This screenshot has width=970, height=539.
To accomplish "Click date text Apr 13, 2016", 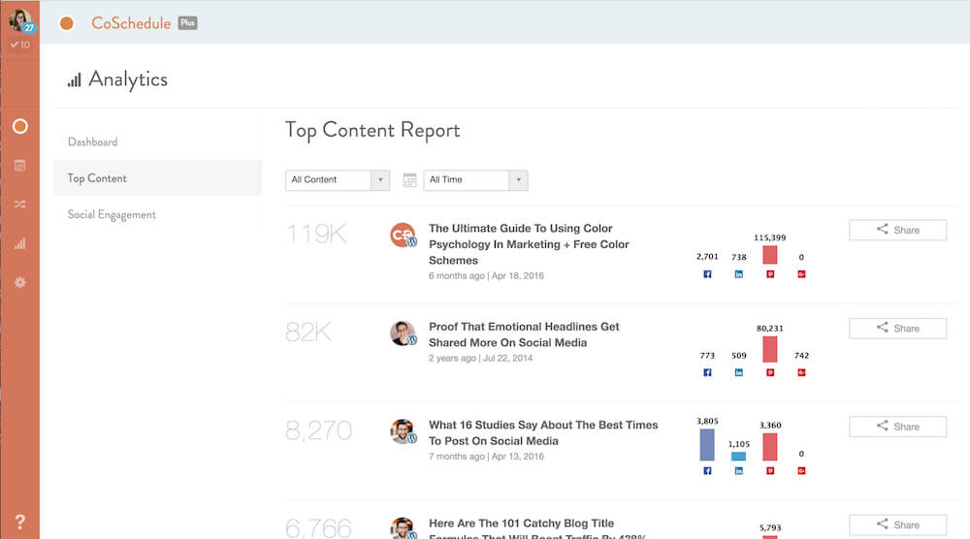I will pos(518,457).
